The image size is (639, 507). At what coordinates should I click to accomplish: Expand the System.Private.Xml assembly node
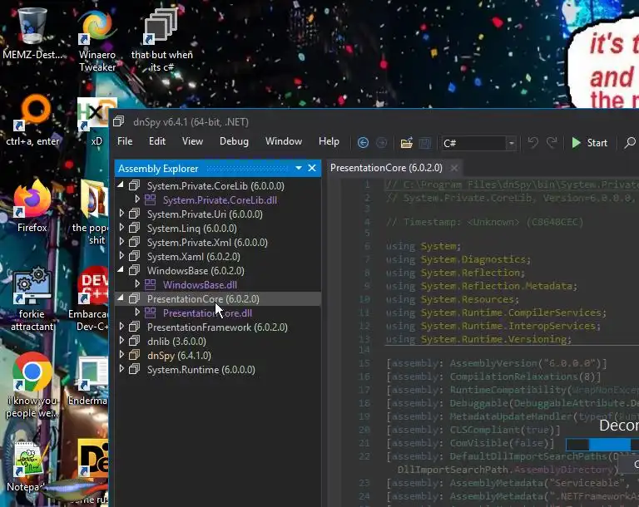[121, 242]
